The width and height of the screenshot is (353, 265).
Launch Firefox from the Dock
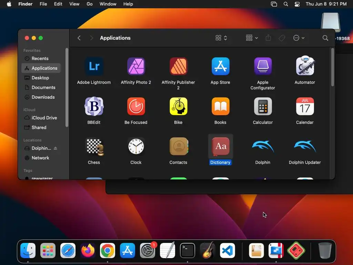88,251
